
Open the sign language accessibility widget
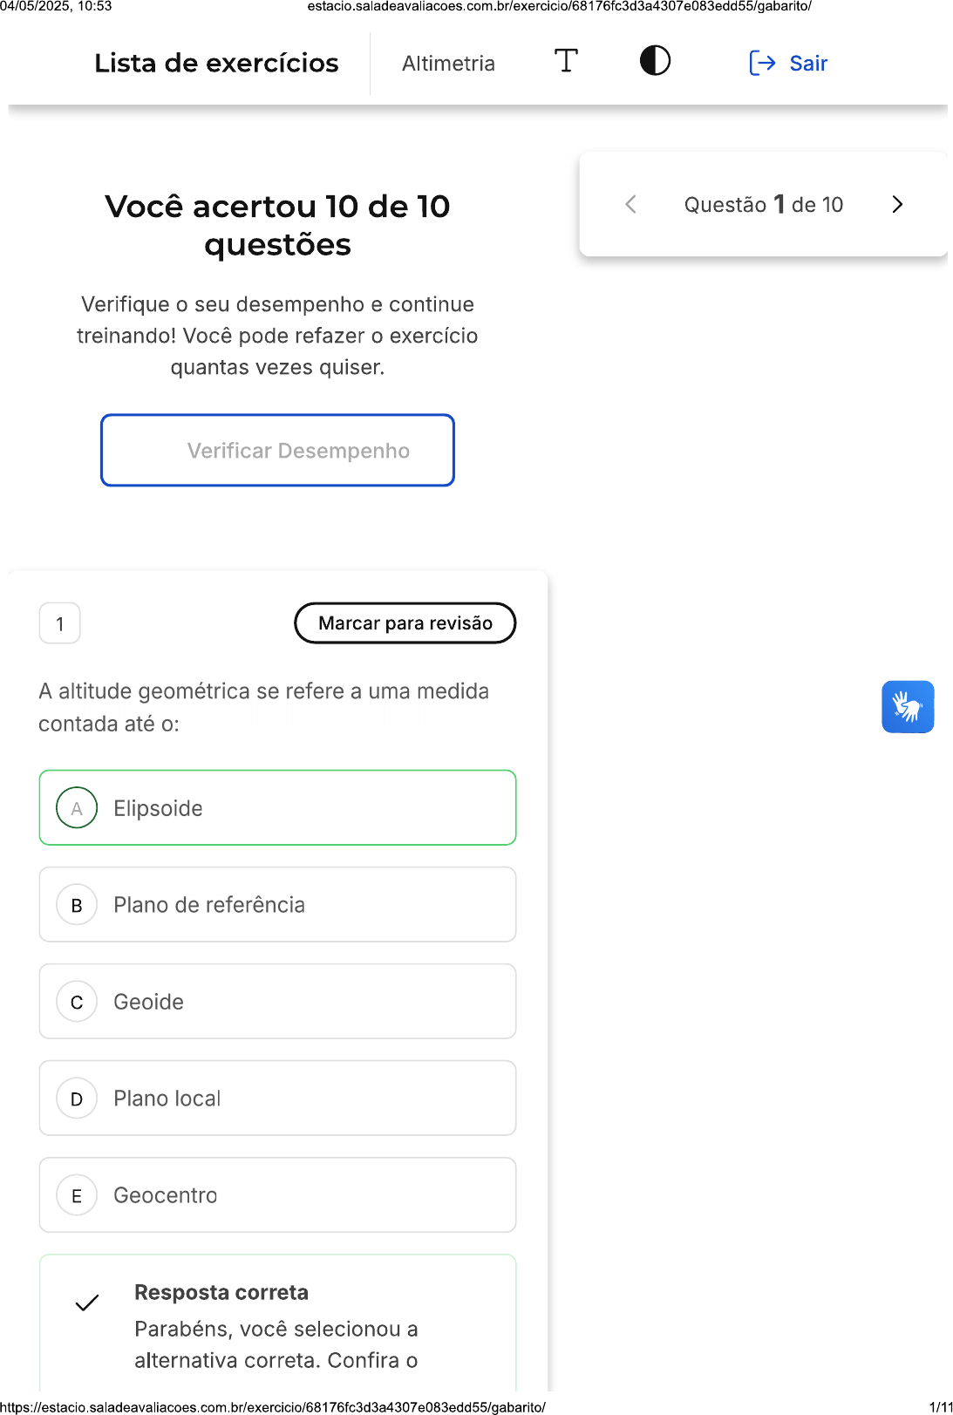click(x=907, y=706)
